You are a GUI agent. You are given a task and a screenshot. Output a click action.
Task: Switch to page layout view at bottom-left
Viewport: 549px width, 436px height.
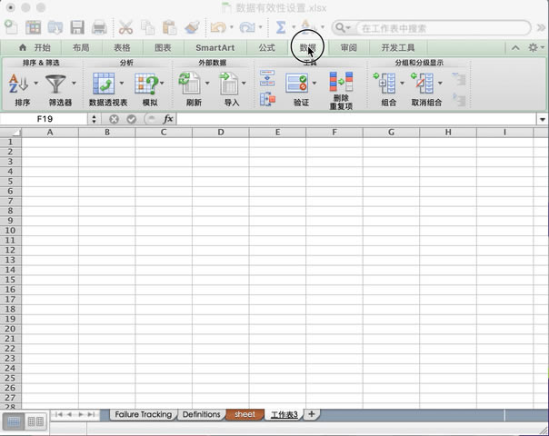35,421
